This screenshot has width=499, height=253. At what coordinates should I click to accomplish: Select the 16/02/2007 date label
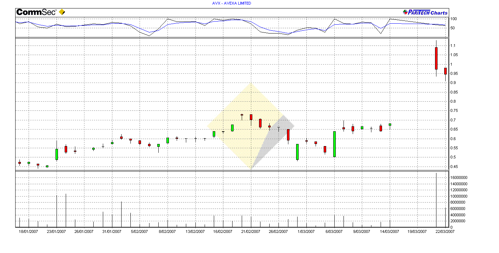pyautogui.click(x=223, y=231)
